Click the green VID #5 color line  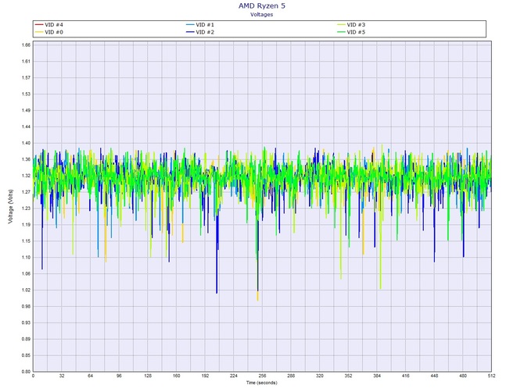click(341, 32)
